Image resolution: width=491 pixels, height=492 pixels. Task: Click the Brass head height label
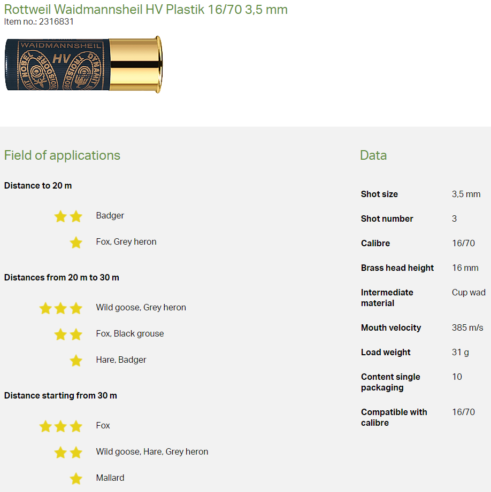[397, 268]
